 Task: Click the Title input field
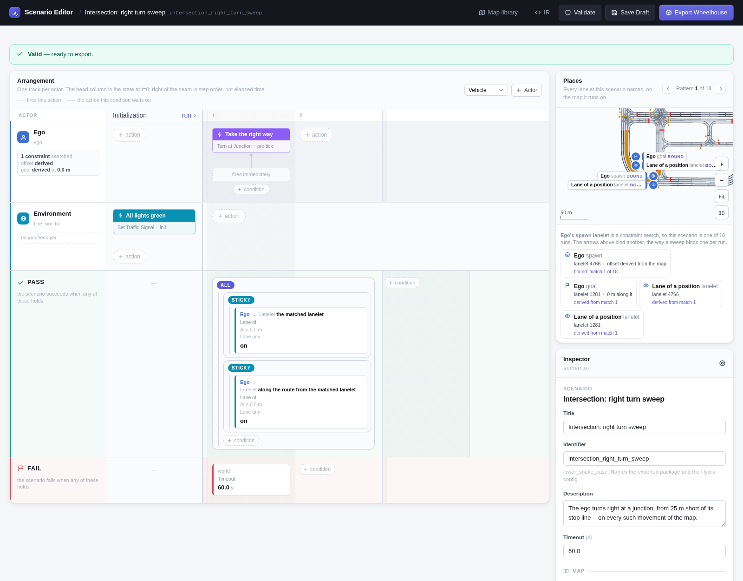click(645, 427)
